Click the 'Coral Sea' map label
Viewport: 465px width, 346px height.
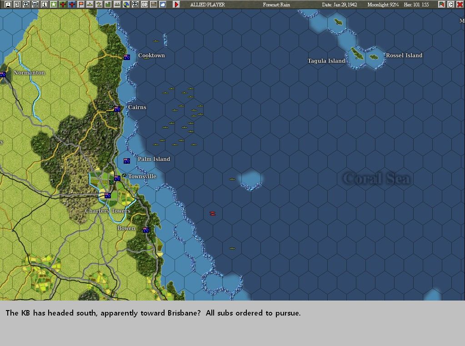point(377,179)
